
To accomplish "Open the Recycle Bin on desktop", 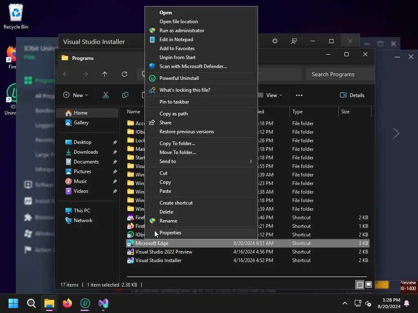I will click(x=16, y=16).
